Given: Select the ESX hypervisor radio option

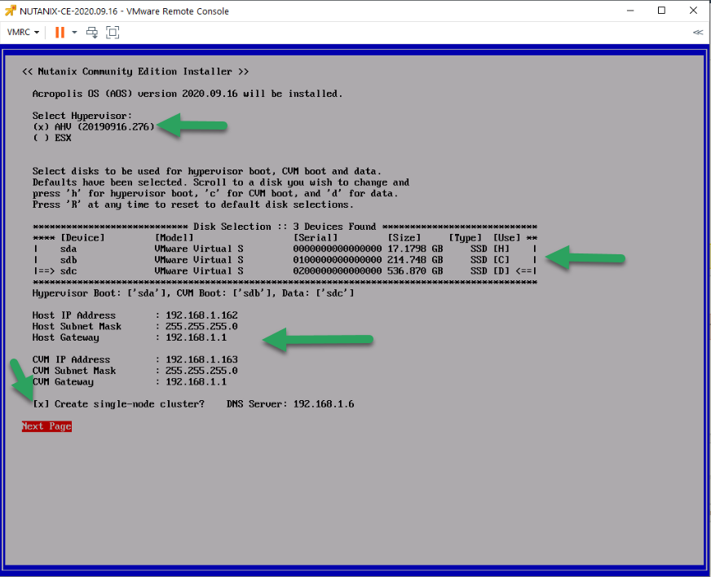Looking at the screenshot, I should (x=41, y=139).
